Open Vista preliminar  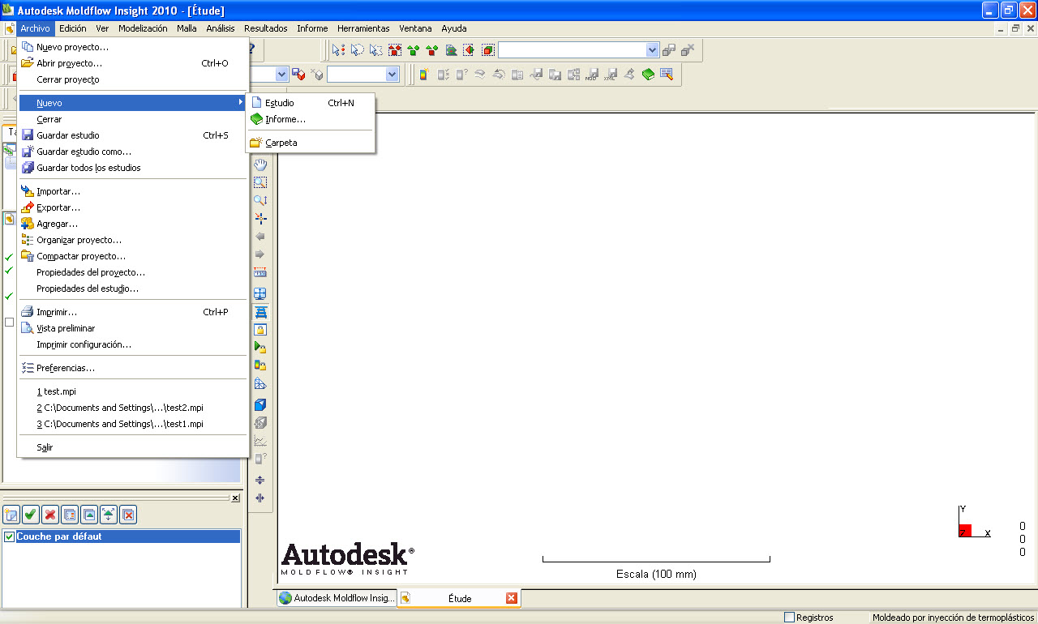[x=133, y=328]
